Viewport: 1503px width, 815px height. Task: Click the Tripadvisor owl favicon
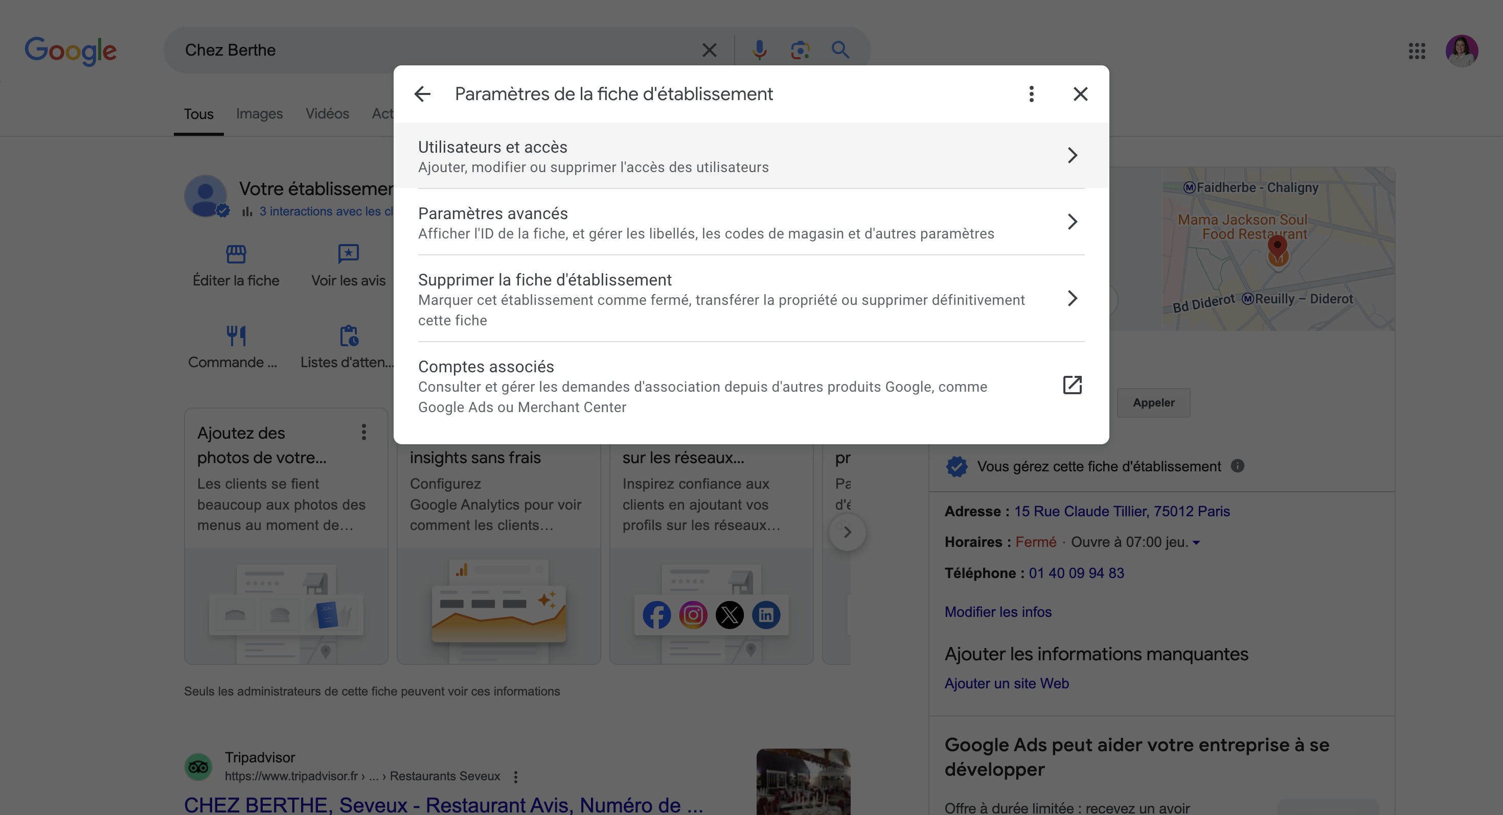pos(198,766)
